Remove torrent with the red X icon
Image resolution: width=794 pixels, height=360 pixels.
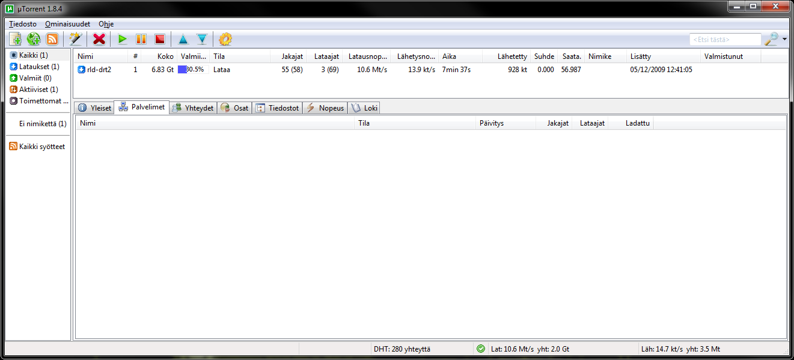(99, 39)
